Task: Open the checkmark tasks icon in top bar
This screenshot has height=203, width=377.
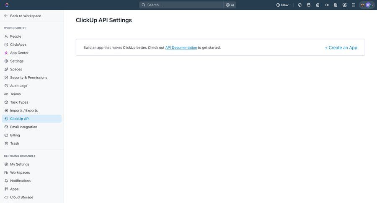Action: point(300,5)
